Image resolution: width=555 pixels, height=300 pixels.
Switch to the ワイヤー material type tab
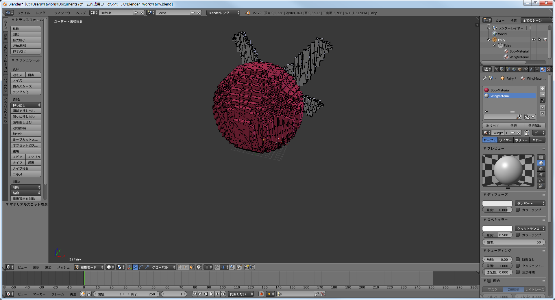[x=506, y=140]
